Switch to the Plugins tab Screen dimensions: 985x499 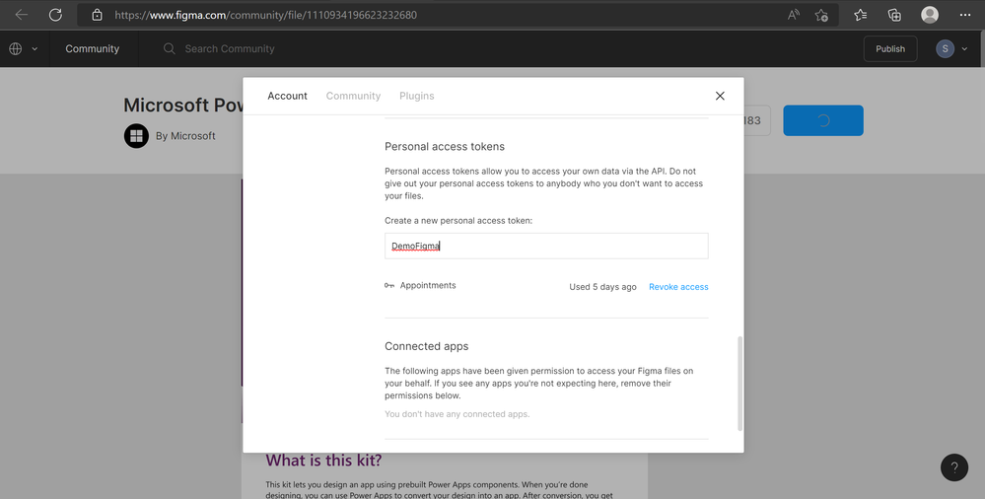[416, 96]
